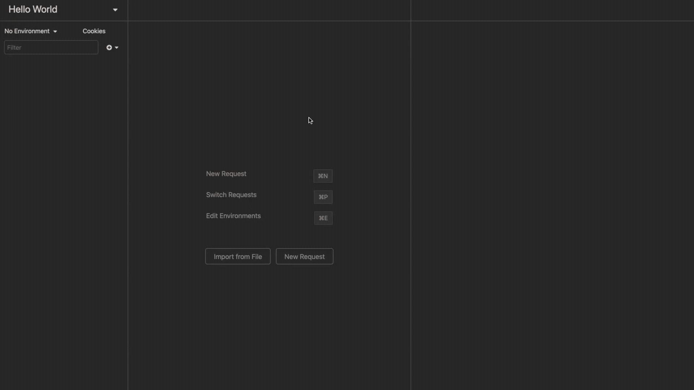
Task: Focus the Filter input field
Action: tap(51, 48)
